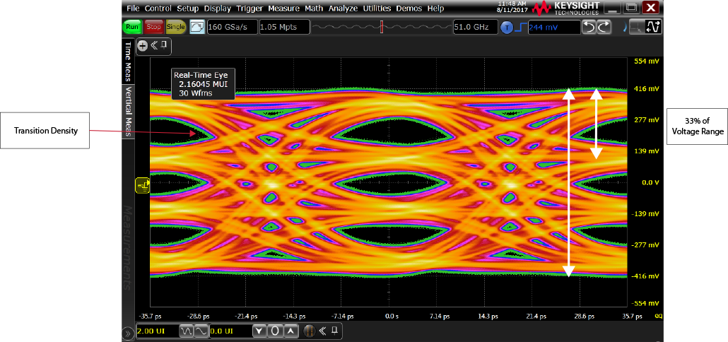The image size is (728, 342).
Task: Click the redo arrow icon
Action: [604, 27]
